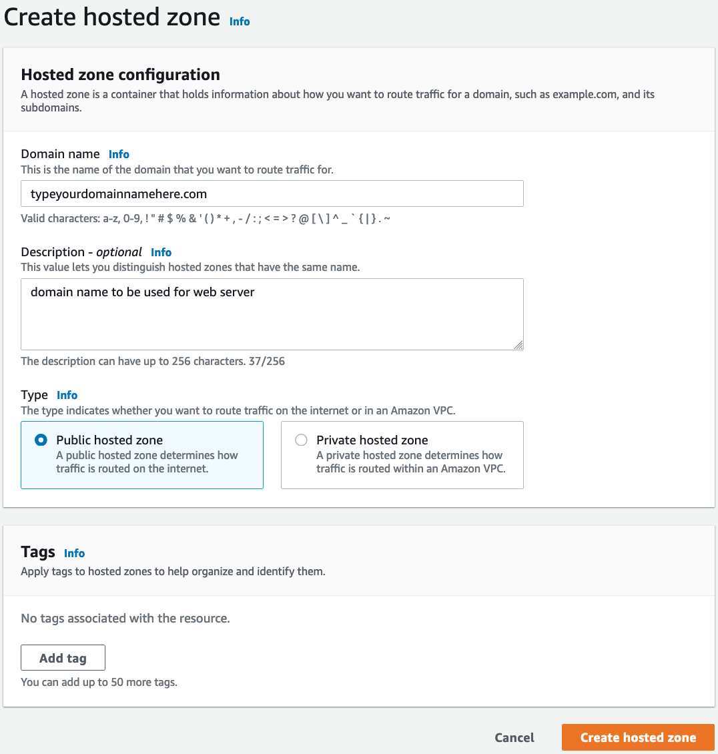
Task: Open the Info link beside Tags heading
Action: click(74, 553)
